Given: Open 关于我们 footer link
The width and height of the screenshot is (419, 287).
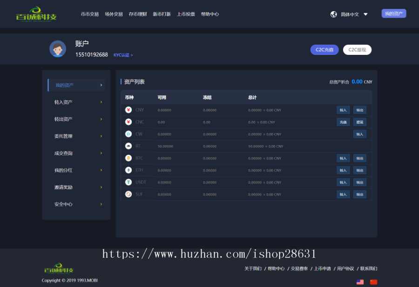Looking at the screenshot, I should coord(253,268).
